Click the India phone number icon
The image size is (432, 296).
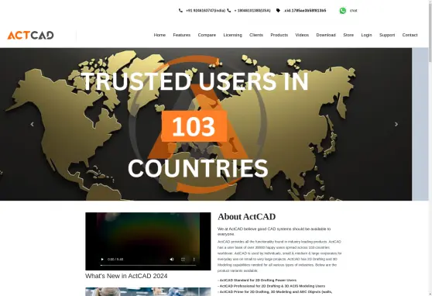[x=180, y=11]
